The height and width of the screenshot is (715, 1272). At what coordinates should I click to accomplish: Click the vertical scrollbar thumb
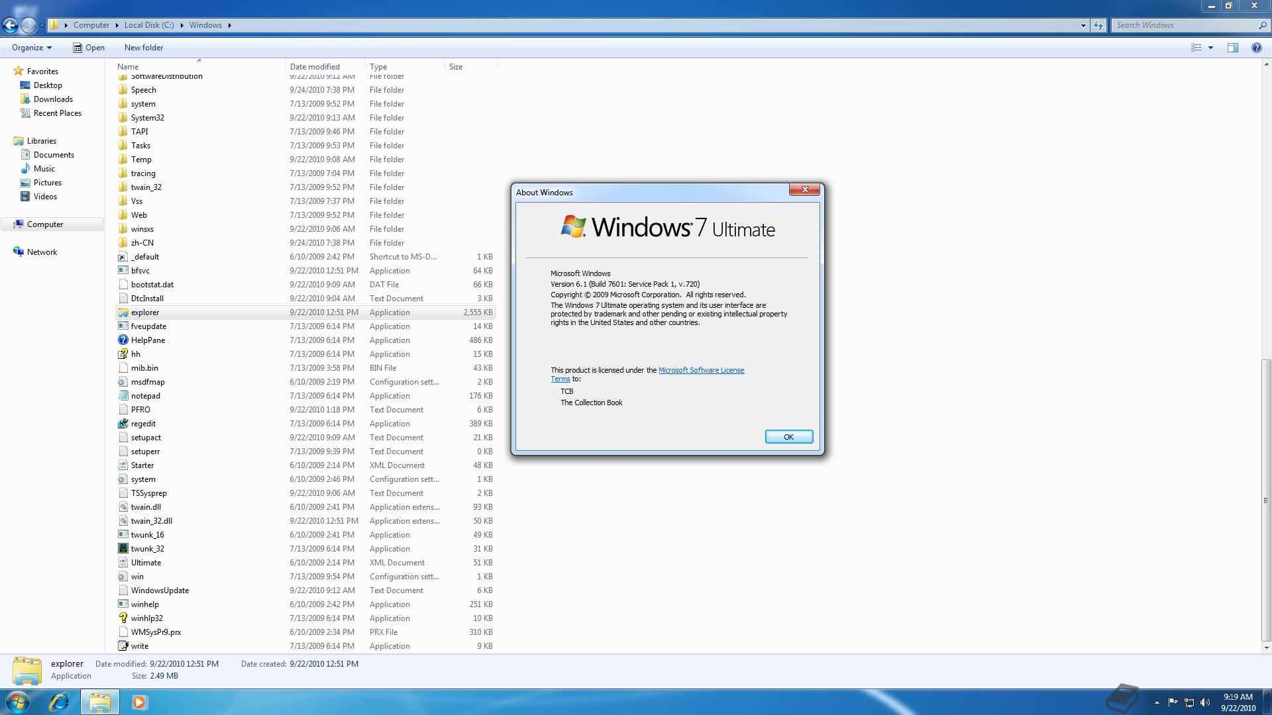(x=1266, y=499)
